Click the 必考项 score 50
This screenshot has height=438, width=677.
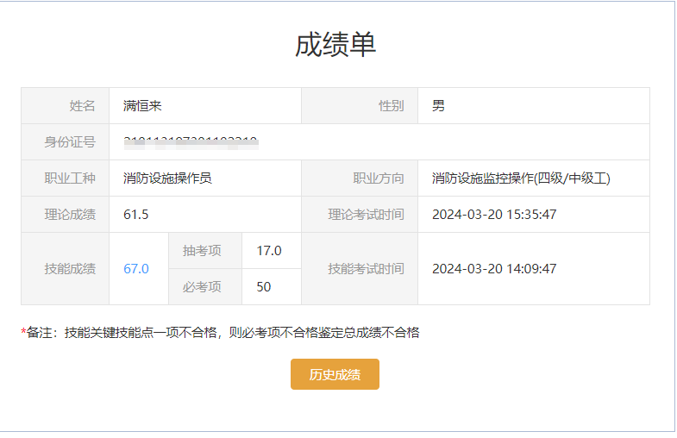[x=264, y=287]
